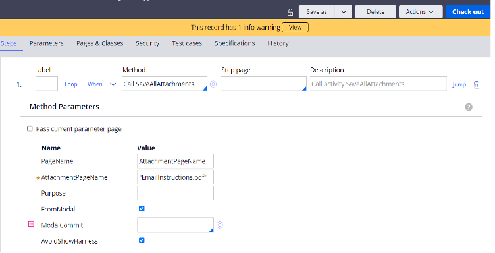
Task: Open the Security tab
Action: 147,43
